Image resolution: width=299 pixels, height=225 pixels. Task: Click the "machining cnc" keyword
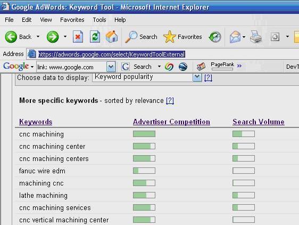[x=41, y=183]
